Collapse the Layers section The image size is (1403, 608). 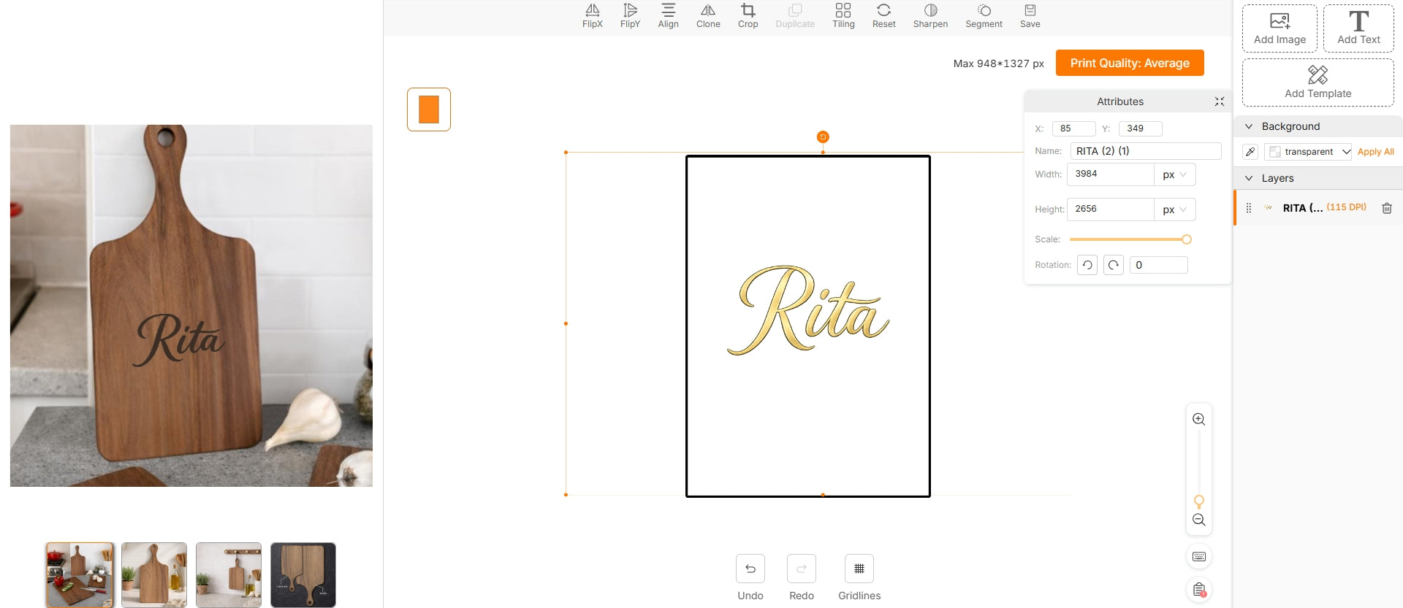pyautogui.click(x=1249, y=178)
